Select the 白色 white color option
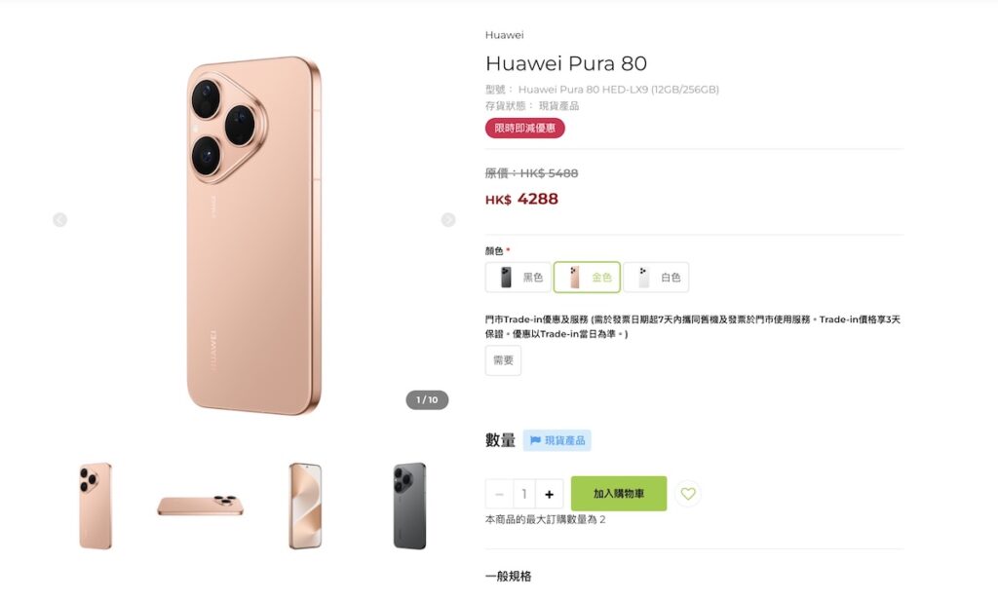Image resolution: width=998 pixels, height=601 pixels. (656, 278)
